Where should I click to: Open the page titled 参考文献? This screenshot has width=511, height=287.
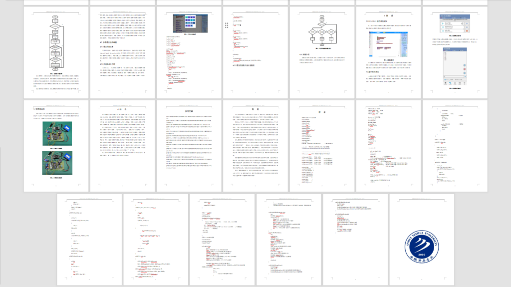click(x=190, y=111)
